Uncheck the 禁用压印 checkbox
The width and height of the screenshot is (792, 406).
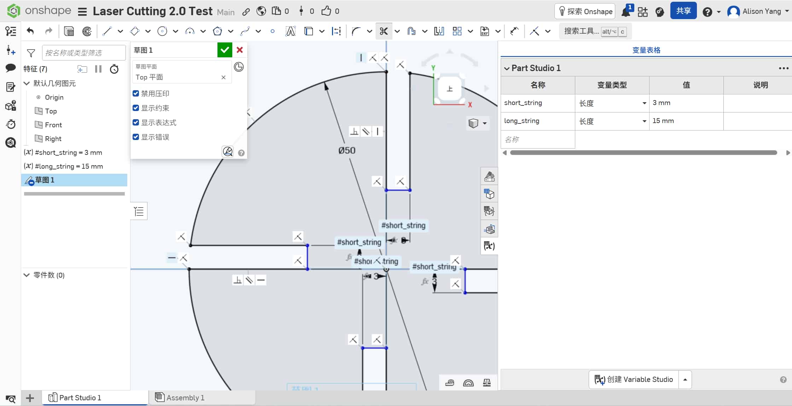135,93
